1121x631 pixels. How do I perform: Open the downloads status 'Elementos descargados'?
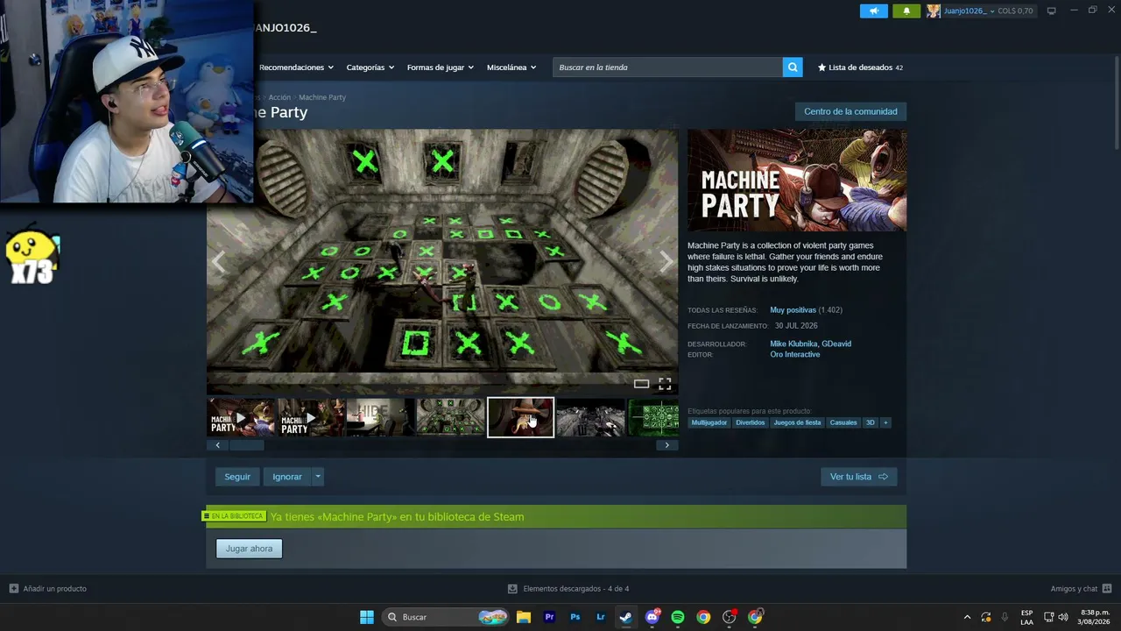[568, 589]
